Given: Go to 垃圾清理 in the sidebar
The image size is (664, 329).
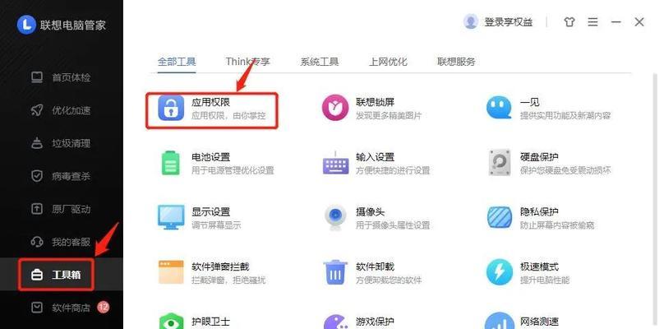Looking at the screenshot, I should click(x=61, y=143).
